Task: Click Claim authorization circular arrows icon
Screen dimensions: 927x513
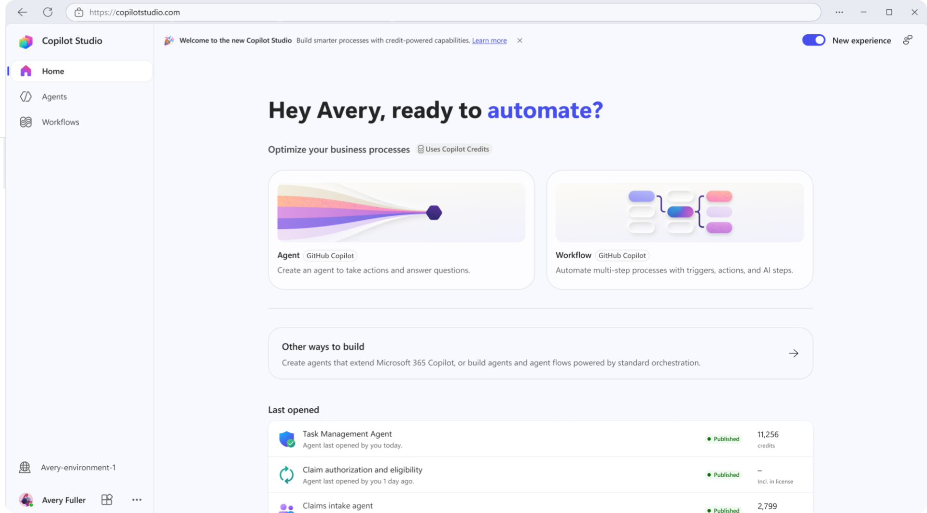Action: (287, 475)
